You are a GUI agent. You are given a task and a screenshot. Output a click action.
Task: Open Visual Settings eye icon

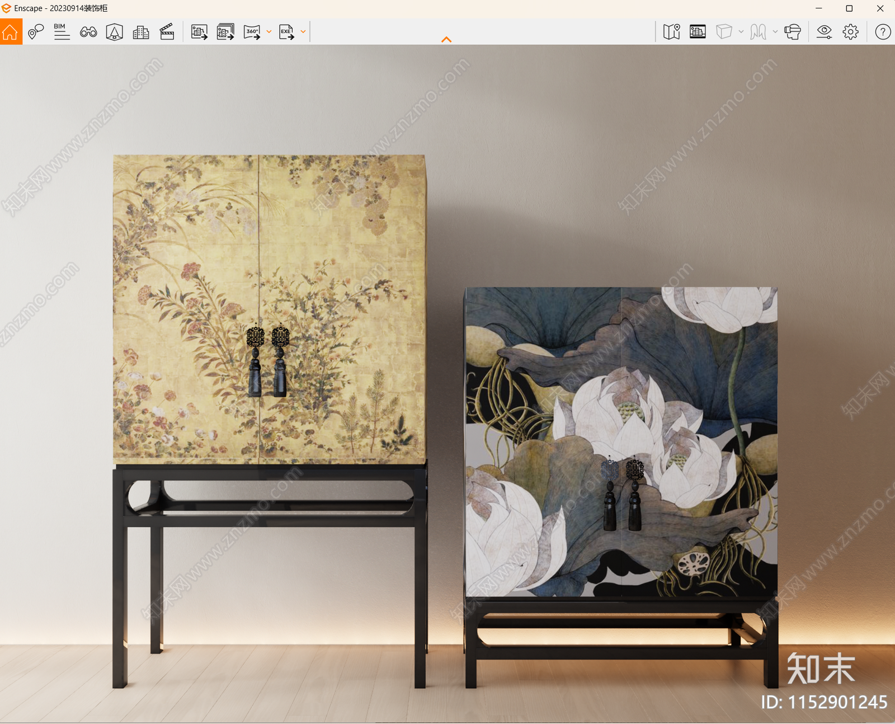(824, 32)
